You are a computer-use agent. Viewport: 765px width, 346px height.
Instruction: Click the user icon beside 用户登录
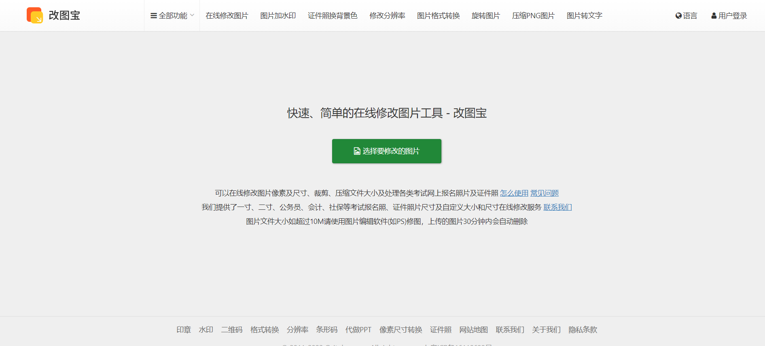(x=714, y=16)
